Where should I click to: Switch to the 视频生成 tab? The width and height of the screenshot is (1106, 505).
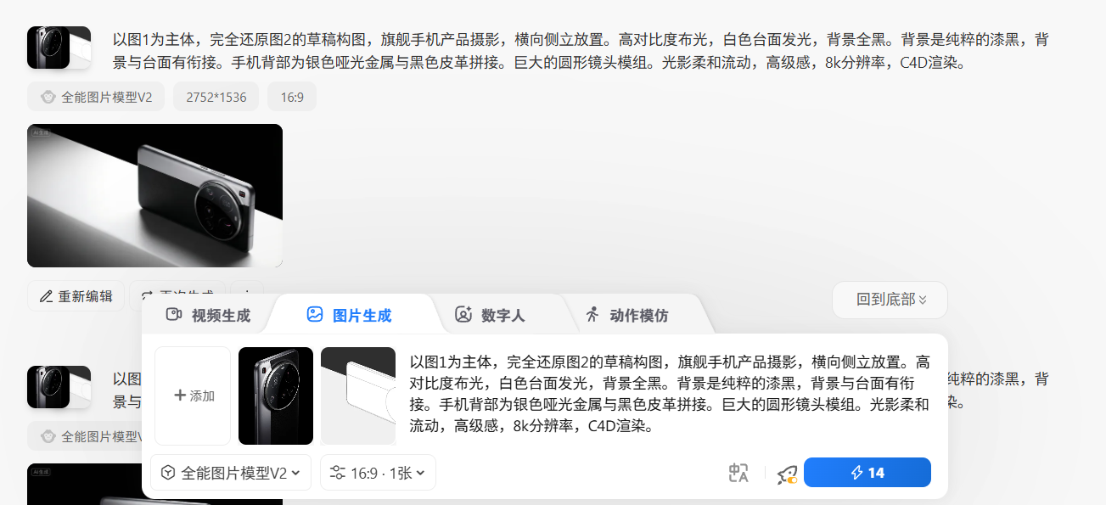coord(208,315)
